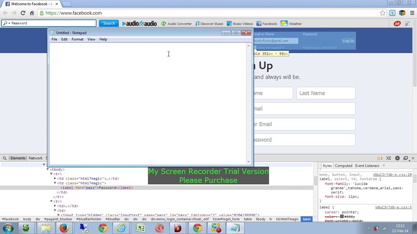This screenshot has width=417, height=234.
Task: Collapse the second td html7magic node
Action: coord(55,183)
